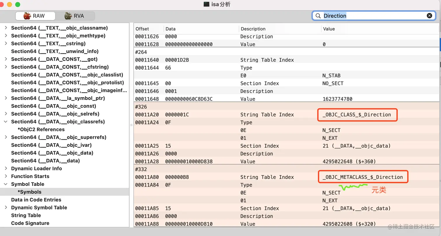Select the #332 symbol header row
This screenshot has width=441, height=236.
point(286,169)
